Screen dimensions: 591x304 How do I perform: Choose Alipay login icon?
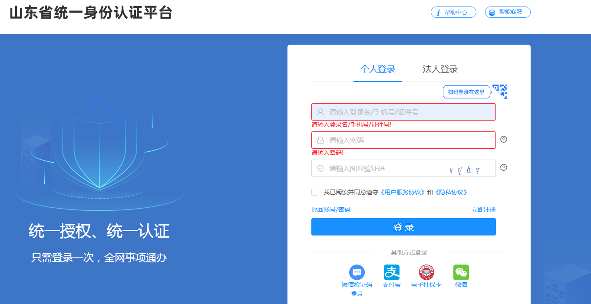[x=391, y=272]
